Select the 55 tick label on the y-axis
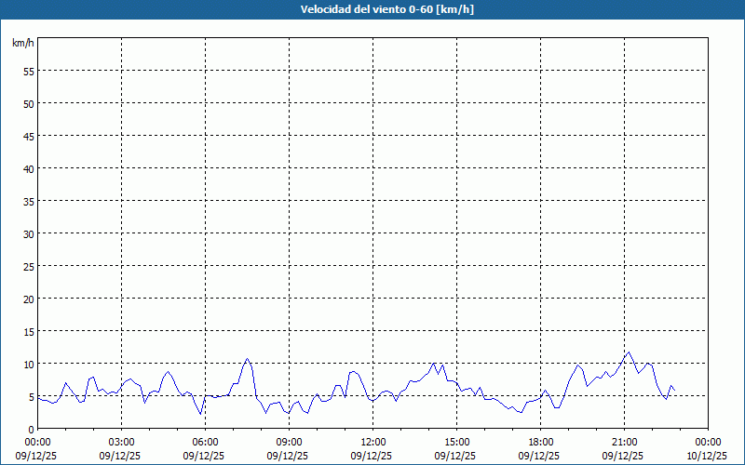 pyautogui.click(x=28, y=71)
